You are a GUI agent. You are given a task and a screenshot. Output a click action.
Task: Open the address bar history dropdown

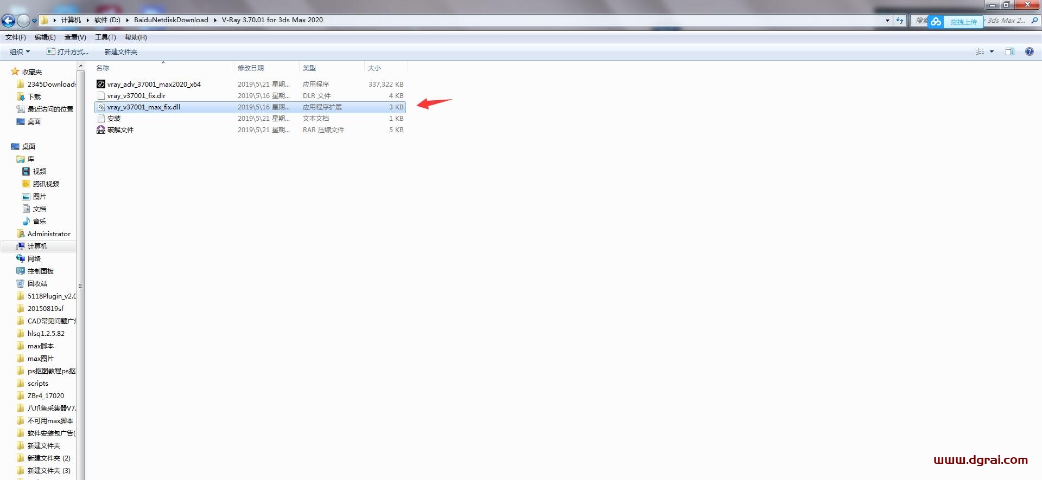point(887,21)
